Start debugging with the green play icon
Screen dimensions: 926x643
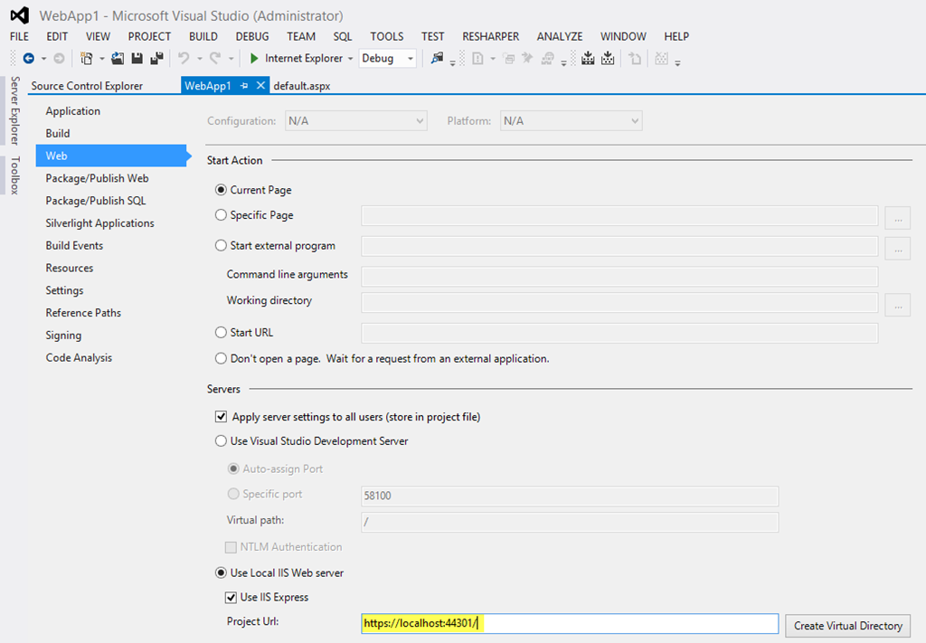(x=254, y=59)
